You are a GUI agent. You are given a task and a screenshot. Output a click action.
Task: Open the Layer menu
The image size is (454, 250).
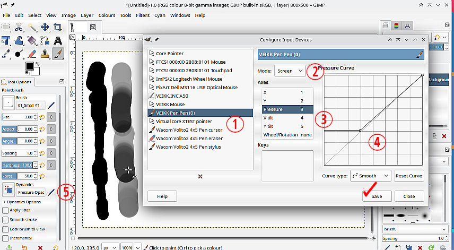[87, 15]
